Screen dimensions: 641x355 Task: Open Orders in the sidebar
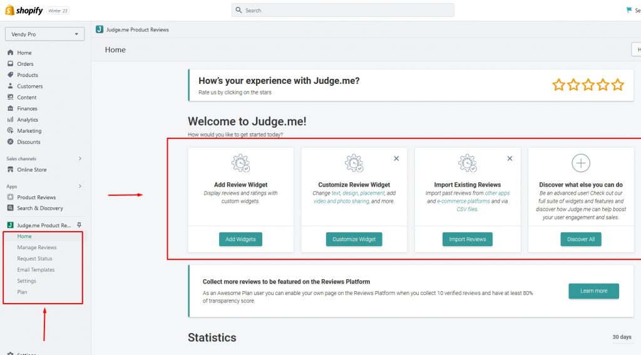(25, 64)
